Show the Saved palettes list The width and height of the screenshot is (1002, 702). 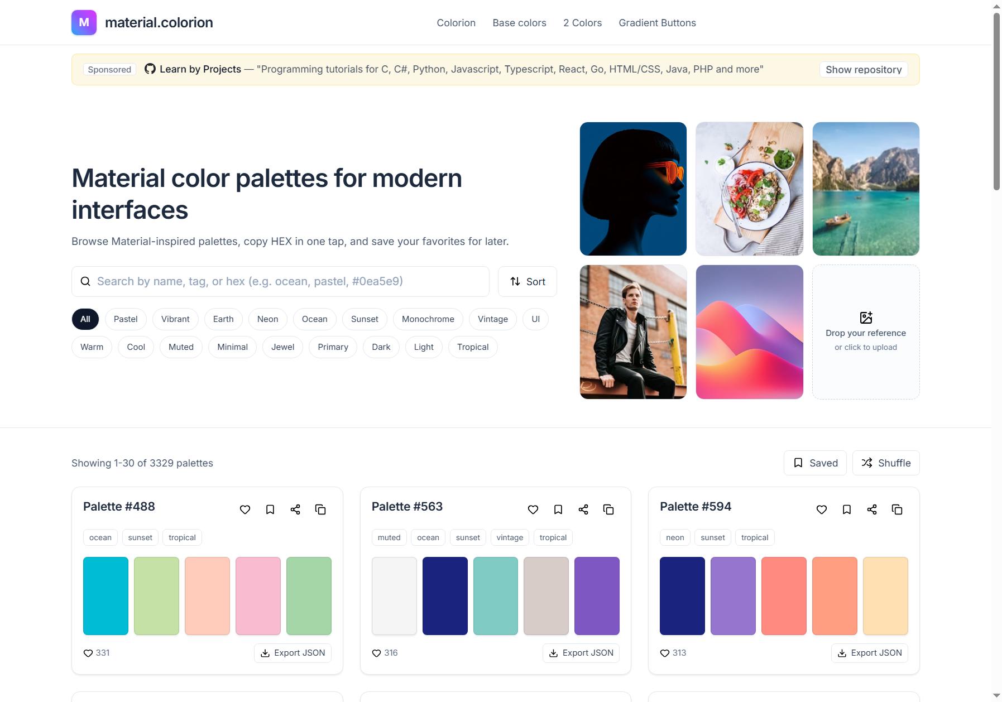tap(815, 463)
